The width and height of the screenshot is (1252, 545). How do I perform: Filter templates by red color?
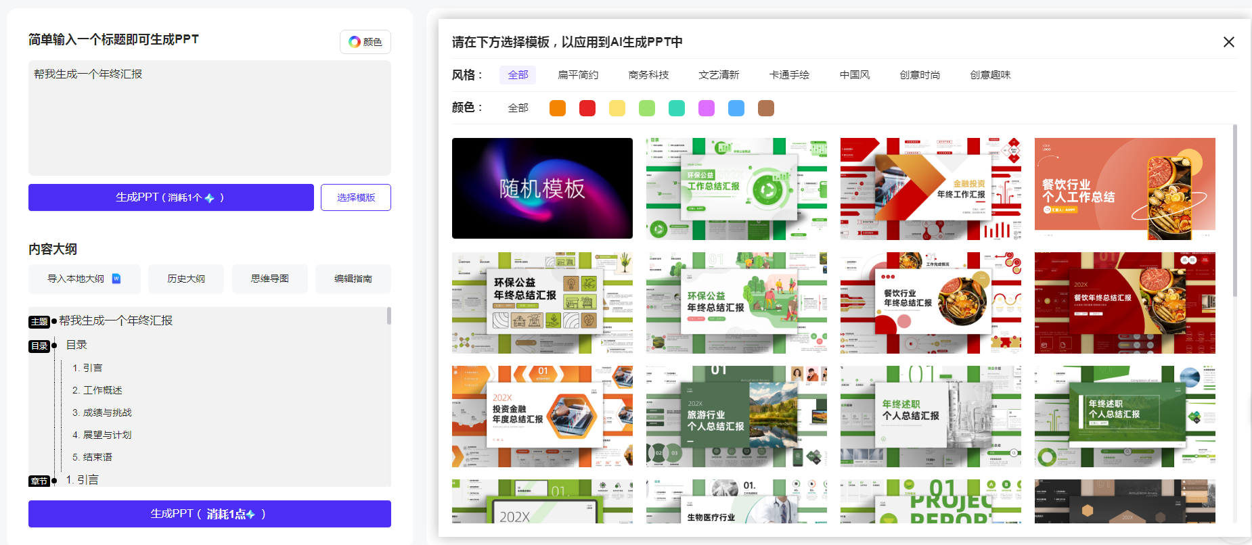(587, 108)
